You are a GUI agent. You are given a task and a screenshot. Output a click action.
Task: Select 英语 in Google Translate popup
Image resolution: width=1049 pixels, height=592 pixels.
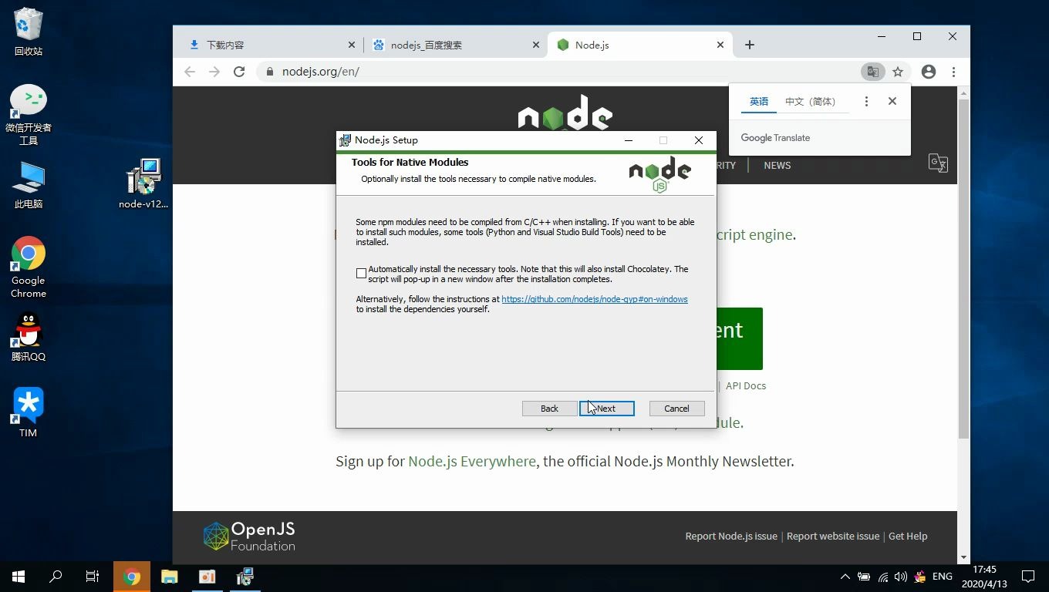[759, 102]
